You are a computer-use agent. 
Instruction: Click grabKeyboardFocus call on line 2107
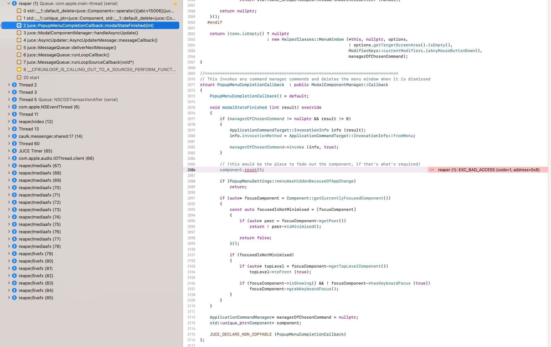310,289
